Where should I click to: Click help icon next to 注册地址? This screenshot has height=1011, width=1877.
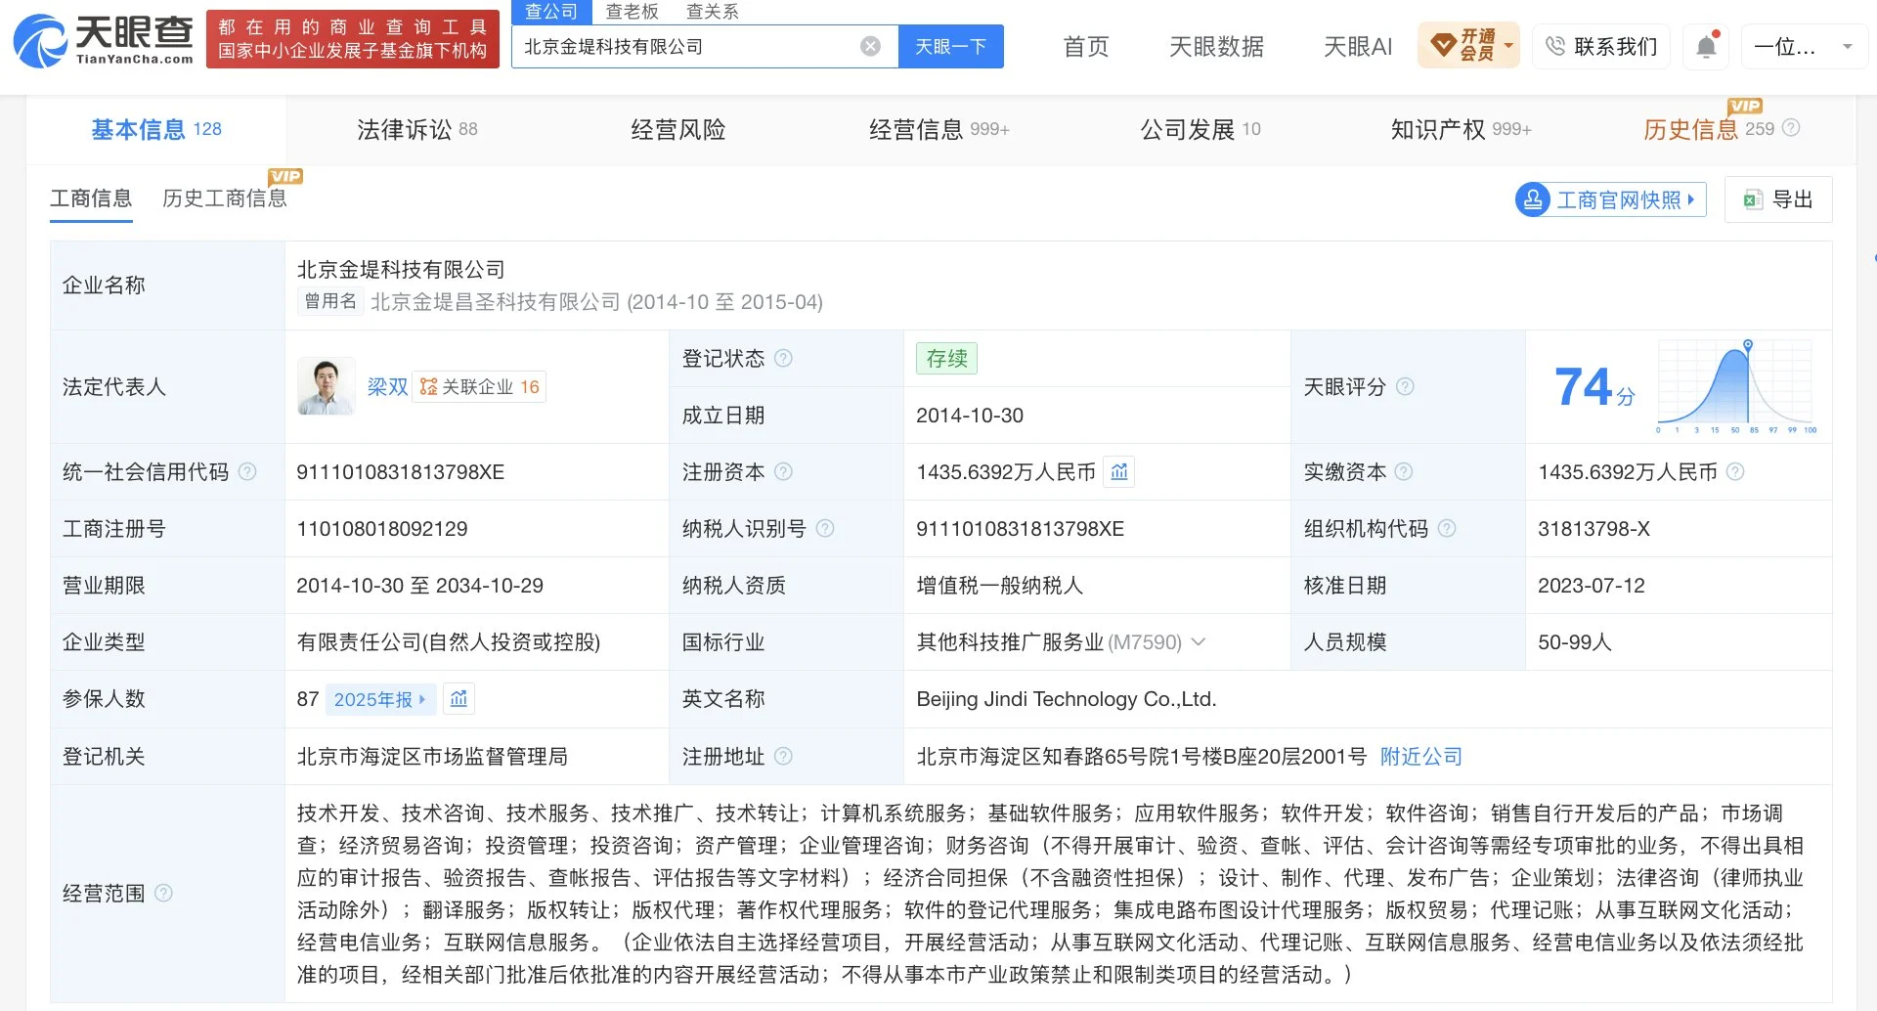(783, 756)
